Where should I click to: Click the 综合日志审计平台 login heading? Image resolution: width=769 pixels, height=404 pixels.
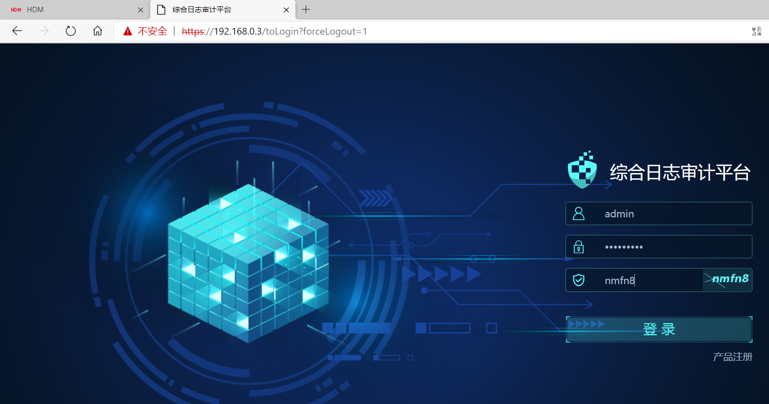pos(680,173)
